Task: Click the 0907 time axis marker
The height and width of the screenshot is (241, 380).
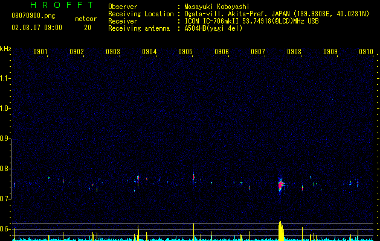Action: point(258,51)
